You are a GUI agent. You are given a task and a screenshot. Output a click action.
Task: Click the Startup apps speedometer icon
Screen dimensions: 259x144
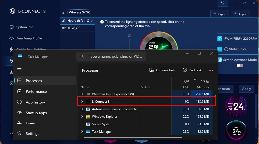(19, 113)
